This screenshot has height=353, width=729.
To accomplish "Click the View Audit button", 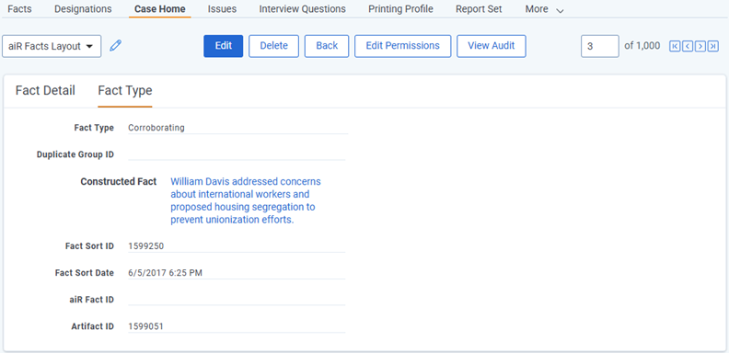I will pyautogui.click(x=492, y=46).
